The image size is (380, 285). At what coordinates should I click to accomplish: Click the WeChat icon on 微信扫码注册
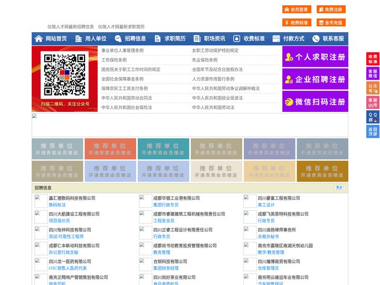(x=289, y=102)
